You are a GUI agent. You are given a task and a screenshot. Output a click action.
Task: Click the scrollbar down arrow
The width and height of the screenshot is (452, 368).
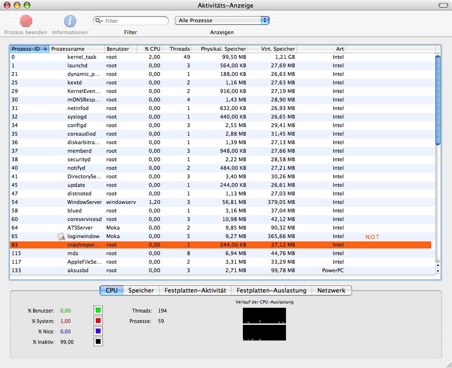438,271
